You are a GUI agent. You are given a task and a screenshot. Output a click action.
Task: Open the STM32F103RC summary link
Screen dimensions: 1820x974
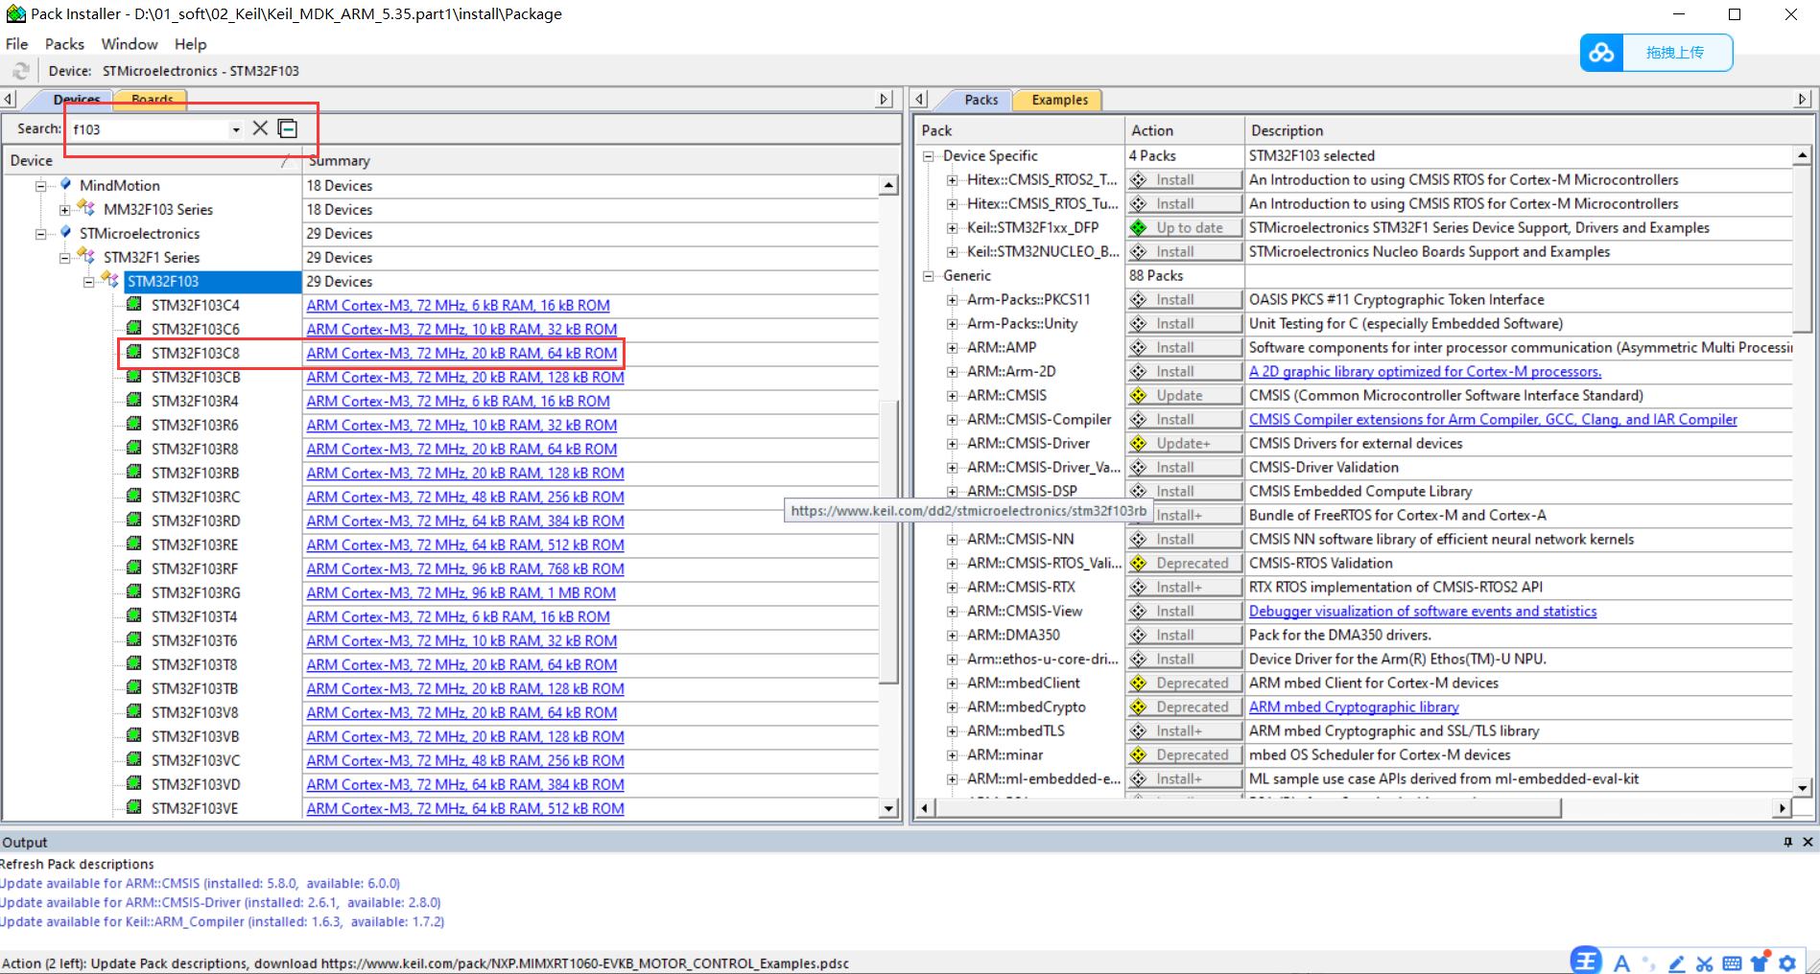coord(465,498)
